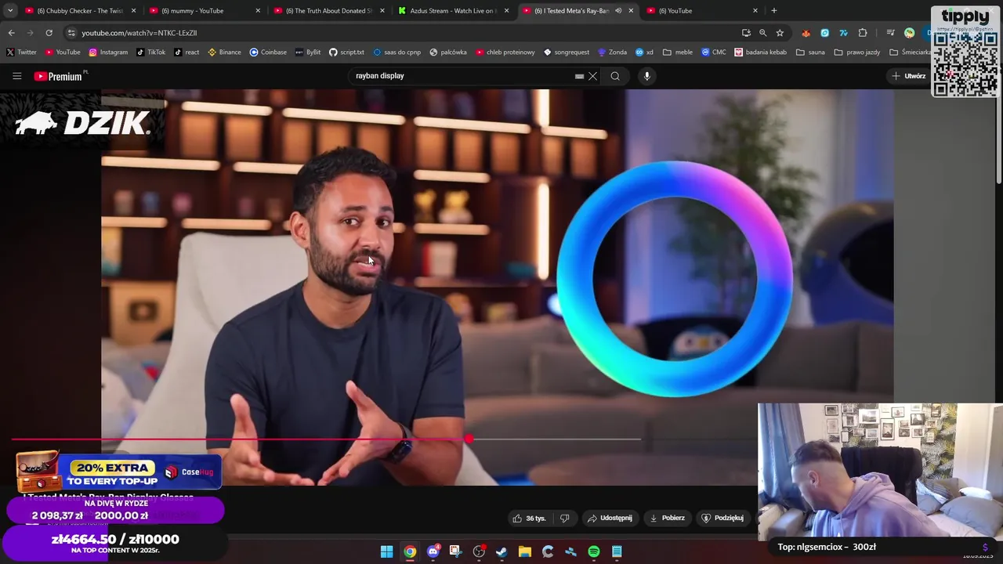Open the ByBit bookmark
Viewport: 1003px width, 564px height.
click(x=308, y=52)
